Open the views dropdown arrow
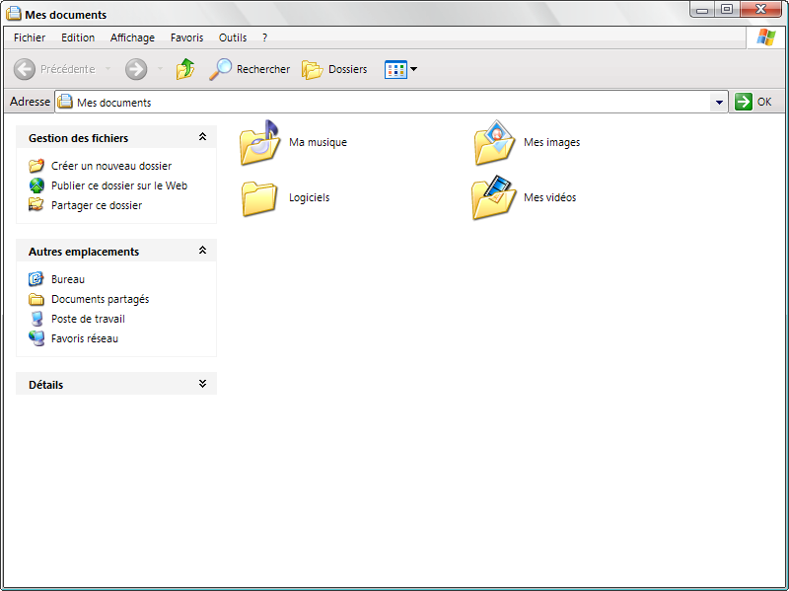 413,69
